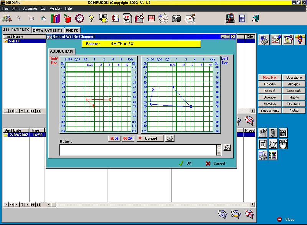
Task: Click Notes scrollbar down arrow
Action: click(219, 153)
